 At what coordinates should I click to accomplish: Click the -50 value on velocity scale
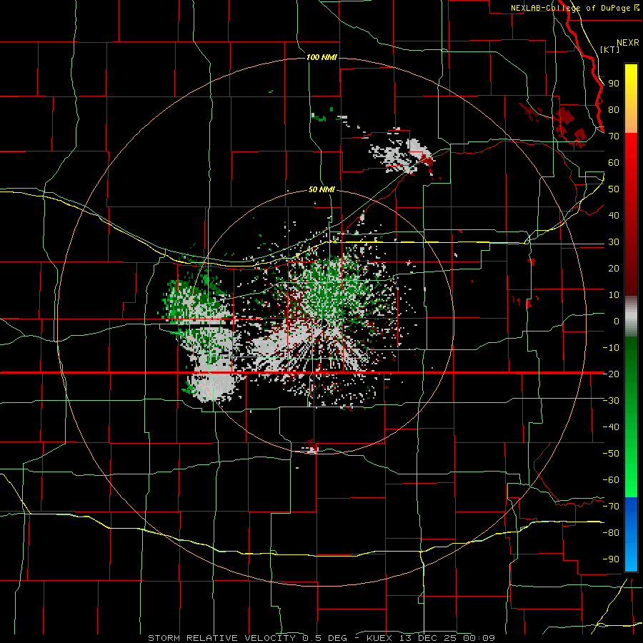pos(611,454)
